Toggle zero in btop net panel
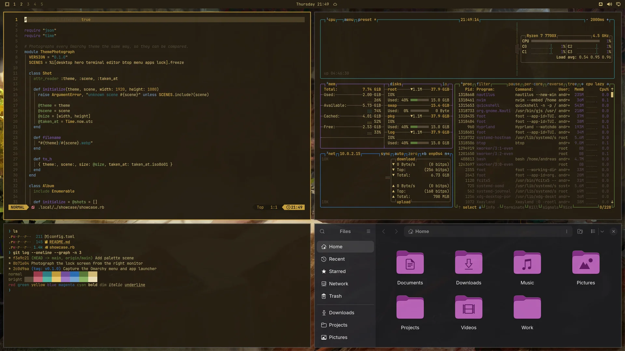 (413, 154)
